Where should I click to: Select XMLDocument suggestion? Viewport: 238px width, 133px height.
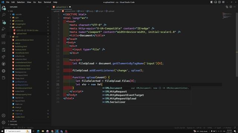pyautogui.click(x=146, y=88)
